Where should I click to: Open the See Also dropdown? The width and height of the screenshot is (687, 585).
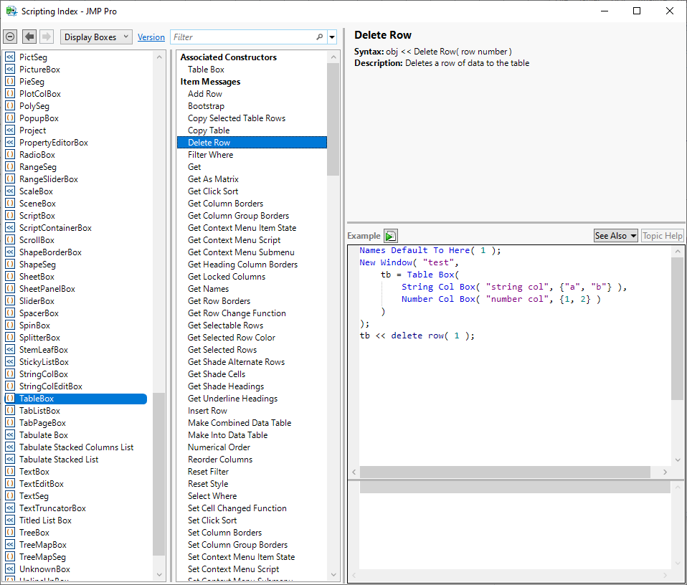tap(615, 236)
